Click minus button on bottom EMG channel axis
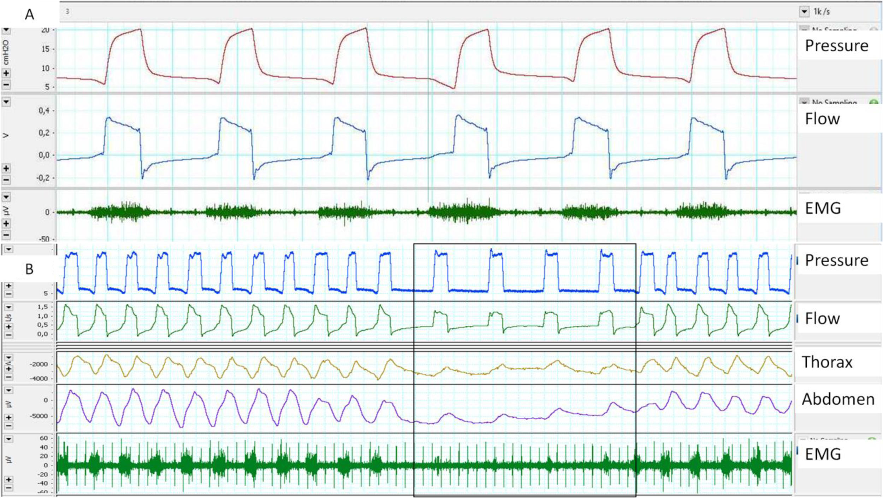The image size is (883, 498). pos(9,488)
